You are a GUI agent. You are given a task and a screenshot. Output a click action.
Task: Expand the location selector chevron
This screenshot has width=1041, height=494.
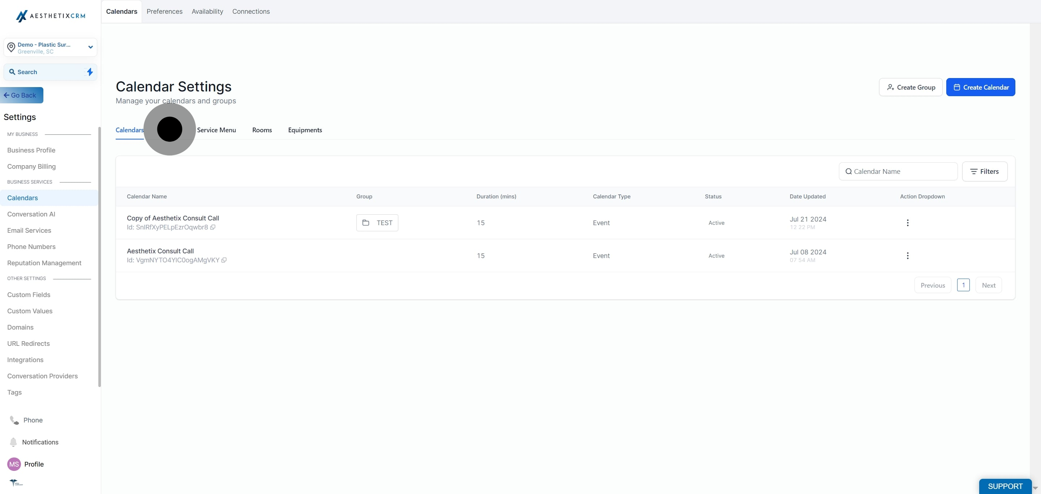click(x=90, y=47)
